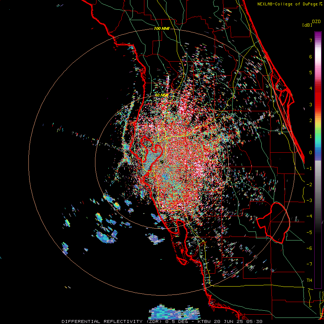
Task: Click the positive 4 color scale label
Action: click(x=311, y=89)
